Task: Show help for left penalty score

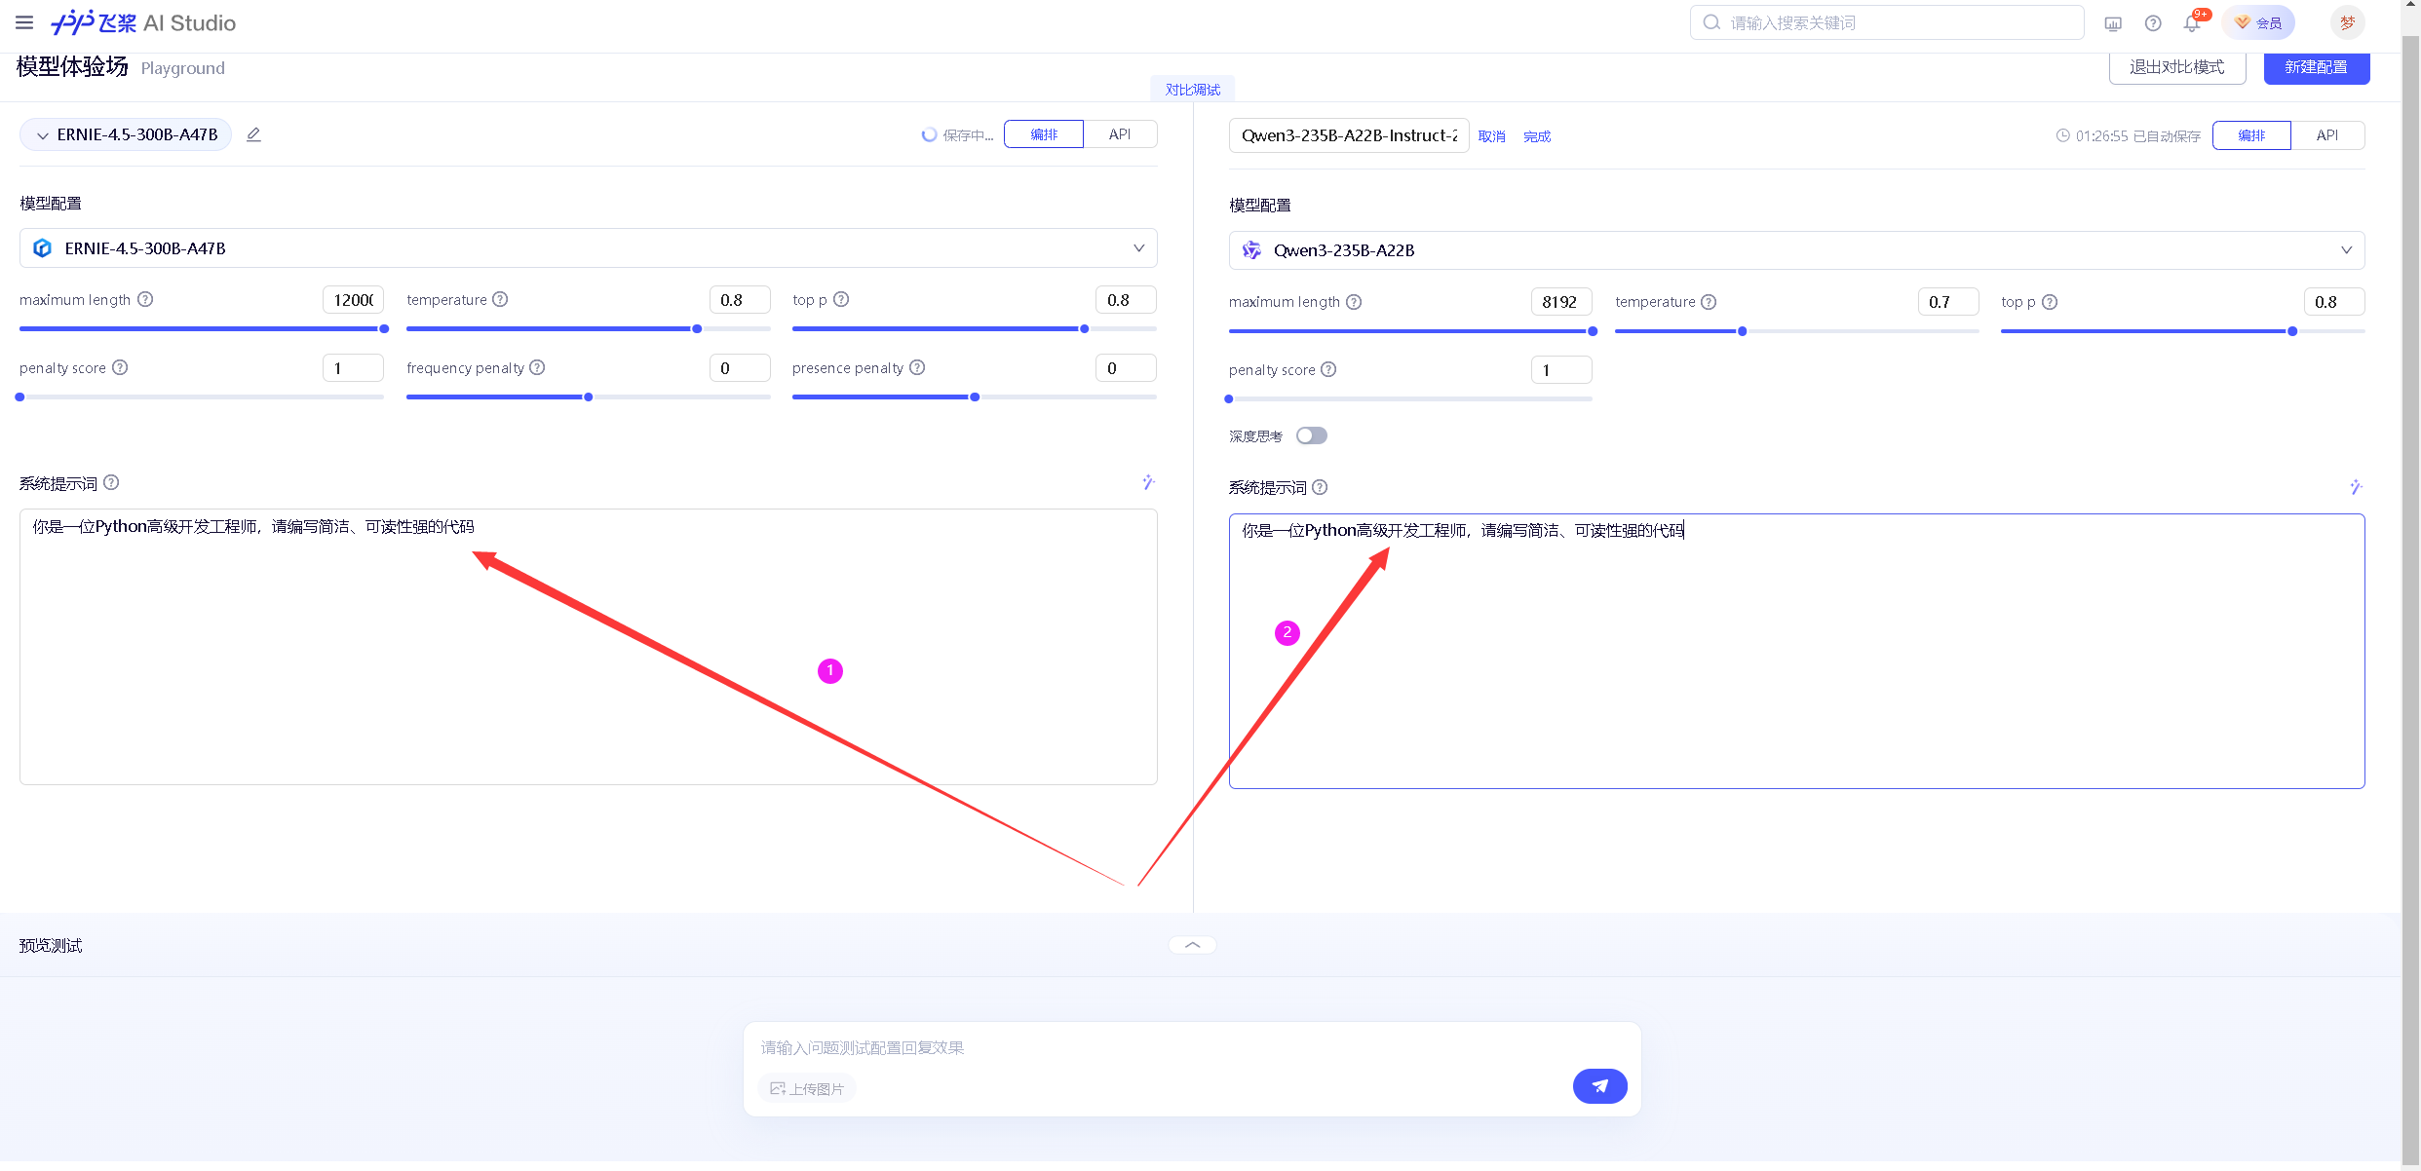Action: click(120, 367)
